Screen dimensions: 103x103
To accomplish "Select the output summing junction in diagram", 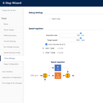I will tap(68, 75).
